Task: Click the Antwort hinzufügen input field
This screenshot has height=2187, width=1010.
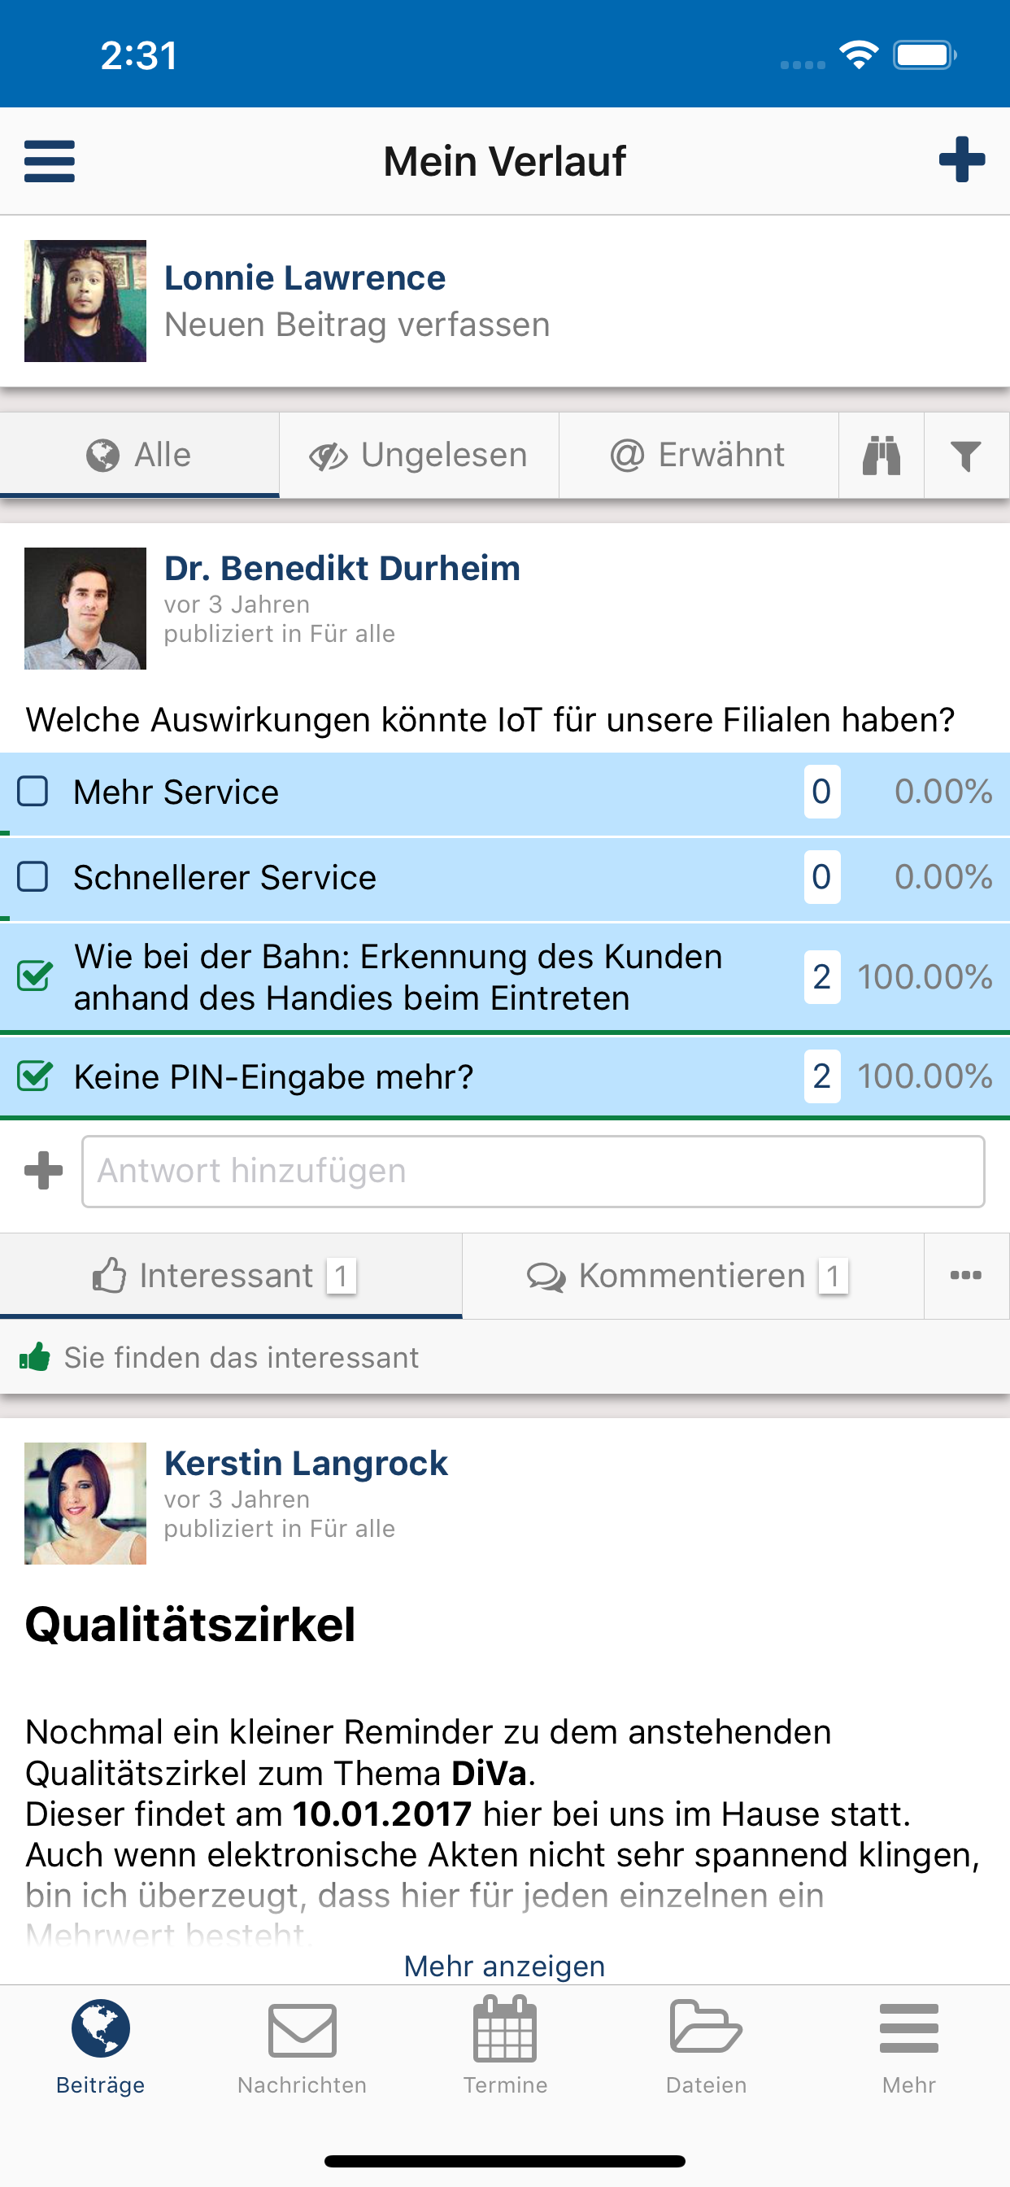Action: pyautogui.click(x=533, y=1171)
